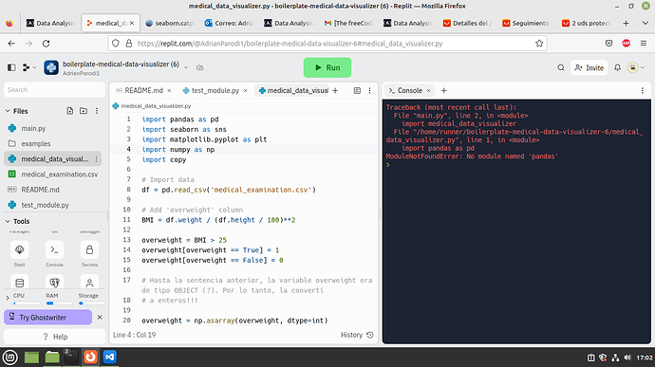Screen dimensions: 655x367
Task: Toggle the sidebar panel icon
Action: coord(11,67)
